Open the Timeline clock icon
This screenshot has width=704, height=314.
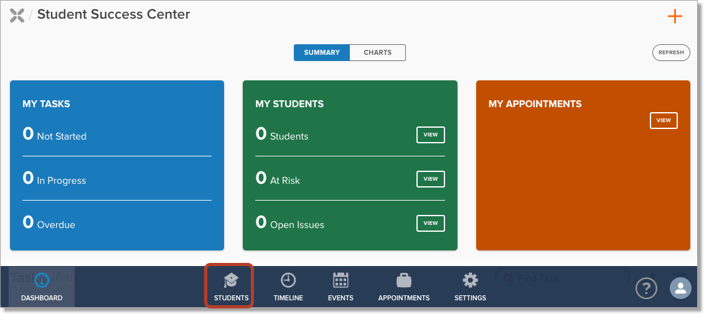coord(288,280)
